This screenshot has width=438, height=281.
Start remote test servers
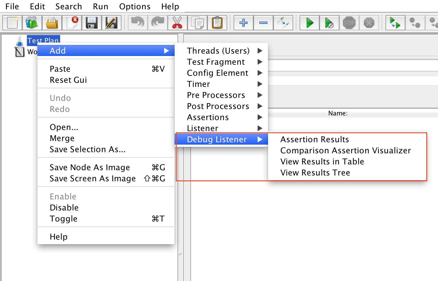tap(395, 22)
